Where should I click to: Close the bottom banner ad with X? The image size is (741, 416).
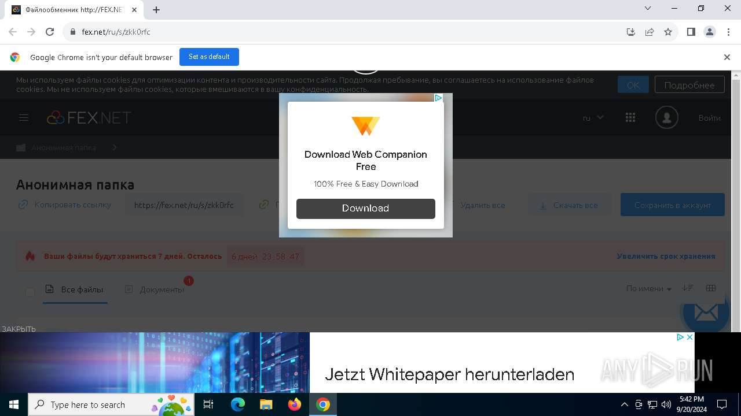[689, 337]
